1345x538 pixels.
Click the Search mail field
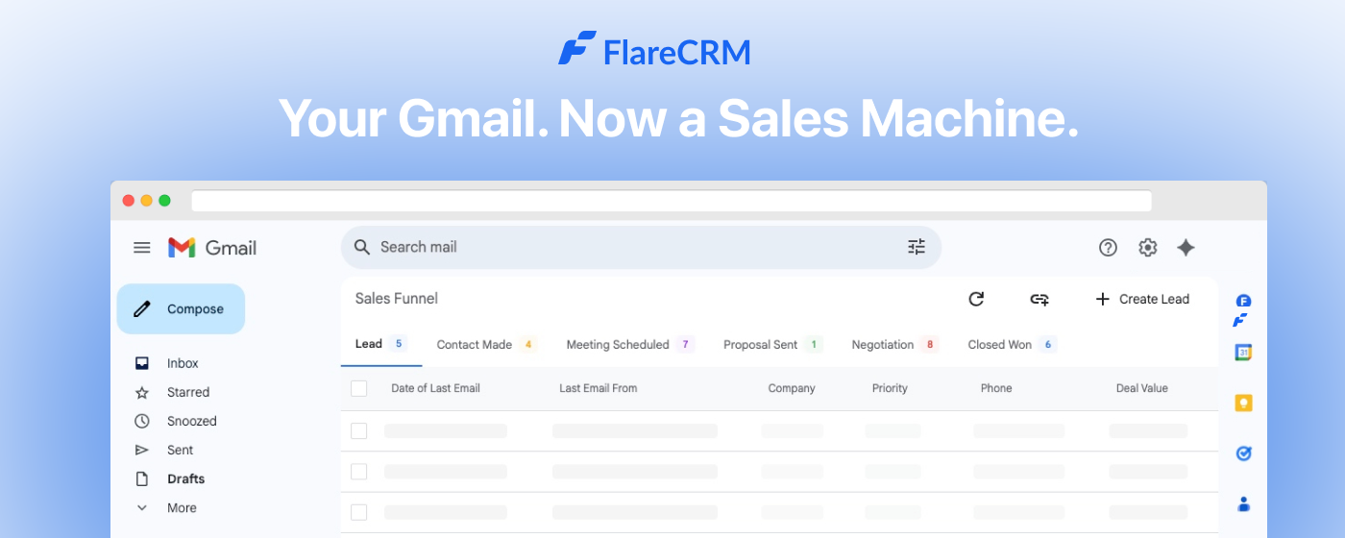(641, 247)
